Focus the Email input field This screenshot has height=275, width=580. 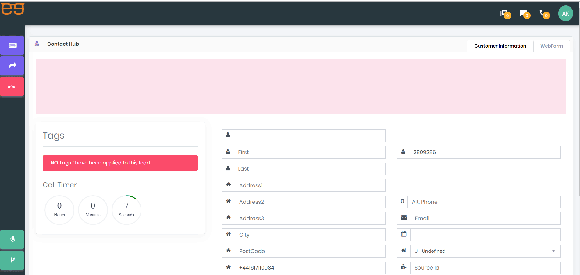click(485, 218)
